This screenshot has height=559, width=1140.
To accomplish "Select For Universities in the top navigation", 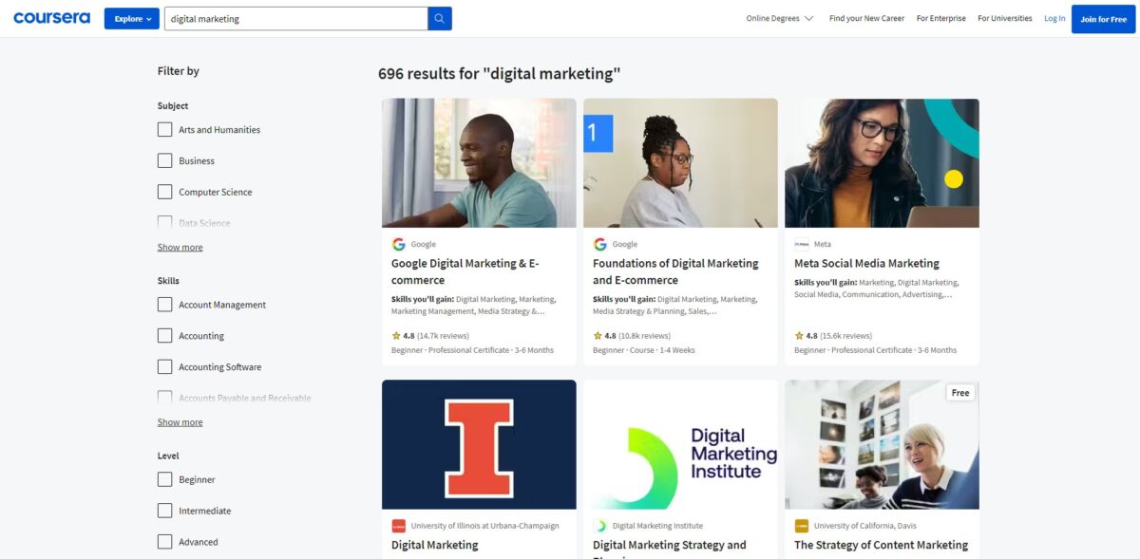I will (x=1004, y=17).
